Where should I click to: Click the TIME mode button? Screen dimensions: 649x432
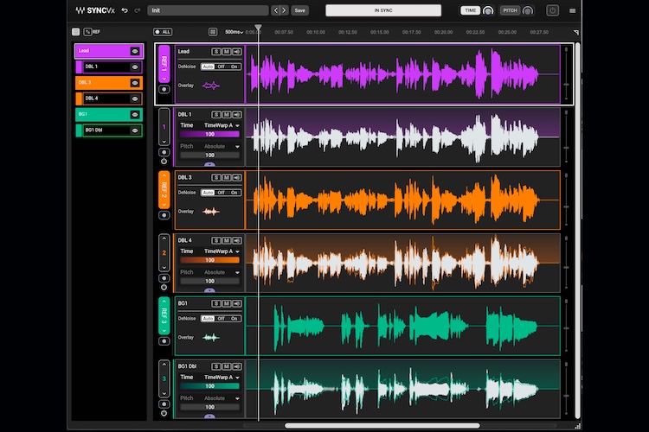click(x=470, y=10)
